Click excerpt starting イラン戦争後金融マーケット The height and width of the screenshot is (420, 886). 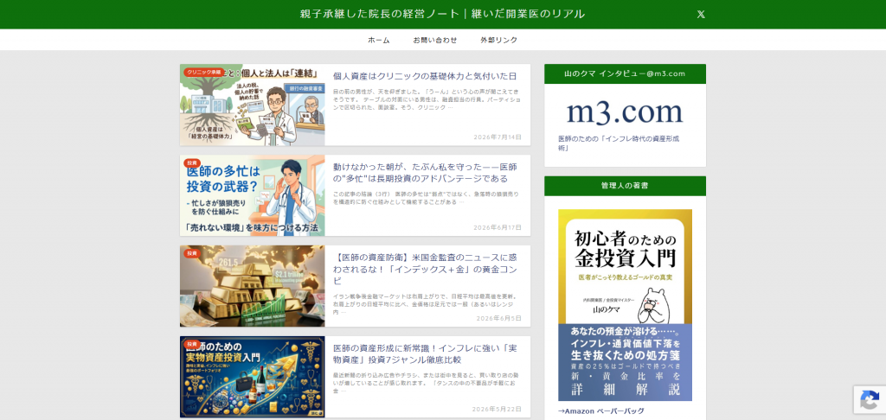(x=426, y=303)
